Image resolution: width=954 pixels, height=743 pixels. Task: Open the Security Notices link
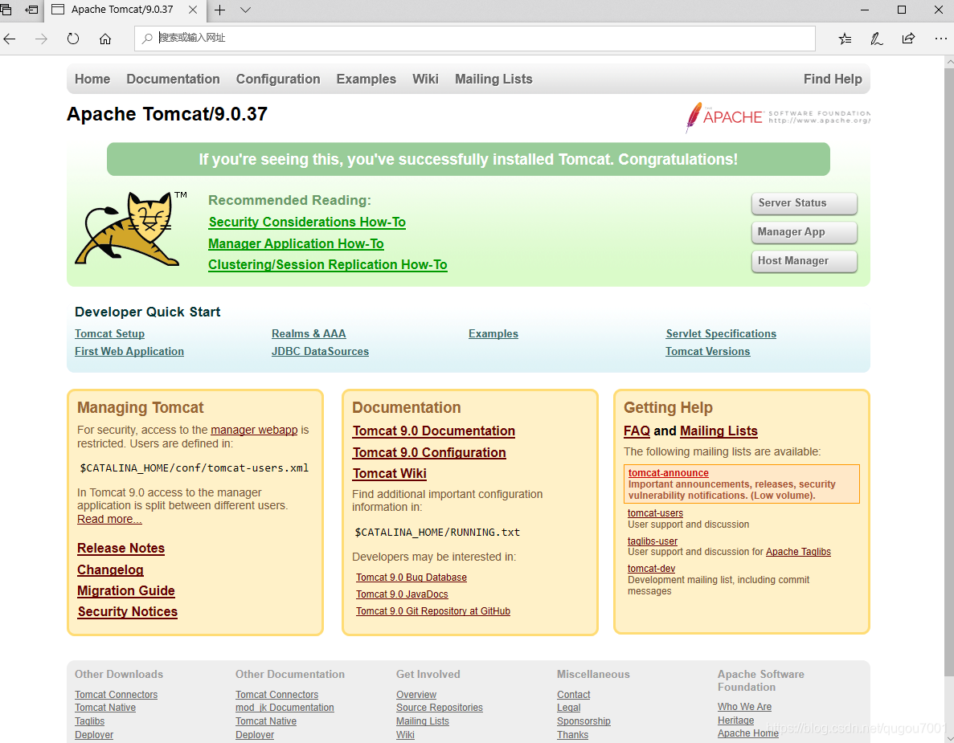click(128, 611)
